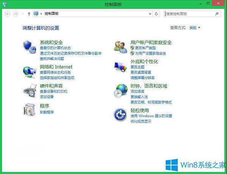
Task: Open the 轻松使用 category
Action: pos(140,110)
